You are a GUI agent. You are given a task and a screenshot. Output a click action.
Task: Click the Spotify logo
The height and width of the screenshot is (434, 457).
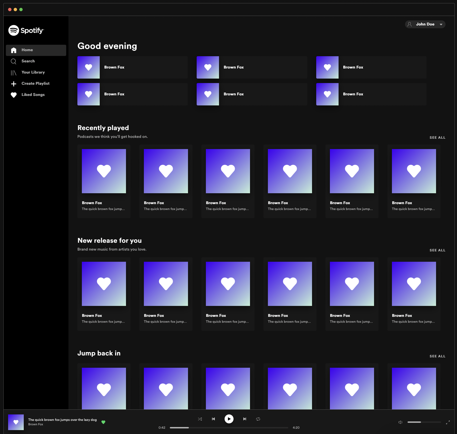(x=26, y=31)
